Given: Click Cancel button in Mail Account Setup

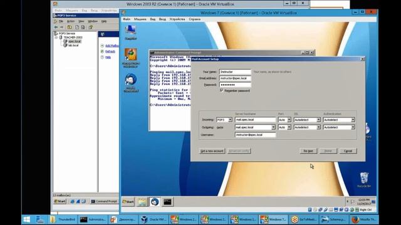Looking at the screenshot, I should coord(348,151).
